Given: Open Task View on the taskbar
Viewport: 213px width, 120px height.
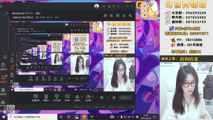Looking at the screenshot, I should coord(69,117).
